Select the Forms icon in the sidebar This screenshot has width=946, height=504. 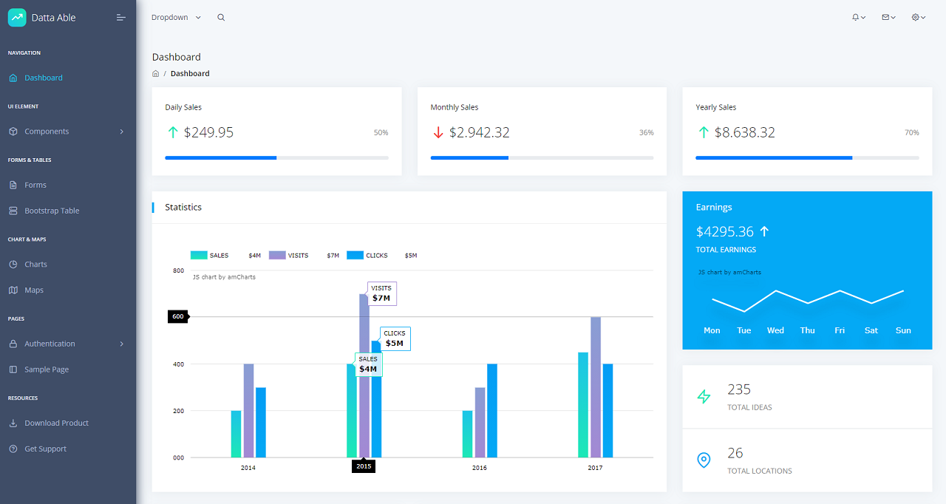click(x=13, y=185)
